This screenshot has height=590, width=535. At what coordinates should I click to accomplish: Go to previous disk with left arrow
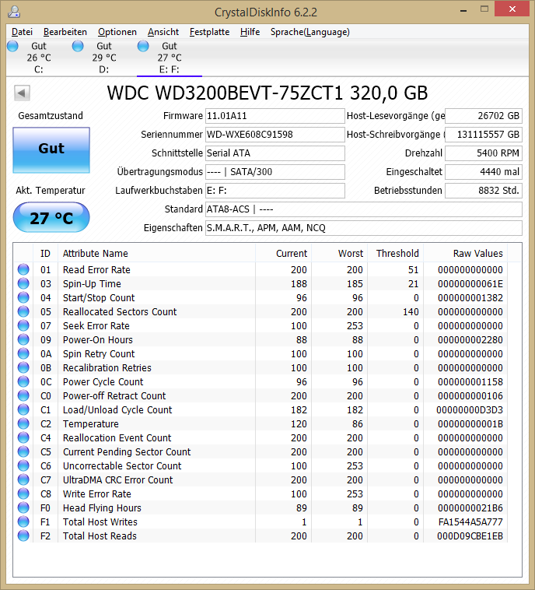pyautogui.click(x=22, y=93)
